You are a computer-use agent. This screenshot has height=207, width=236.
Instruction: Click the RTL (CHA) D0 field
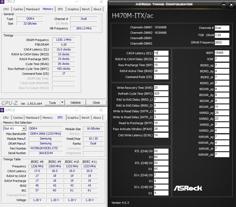click(x=161, y=151)
